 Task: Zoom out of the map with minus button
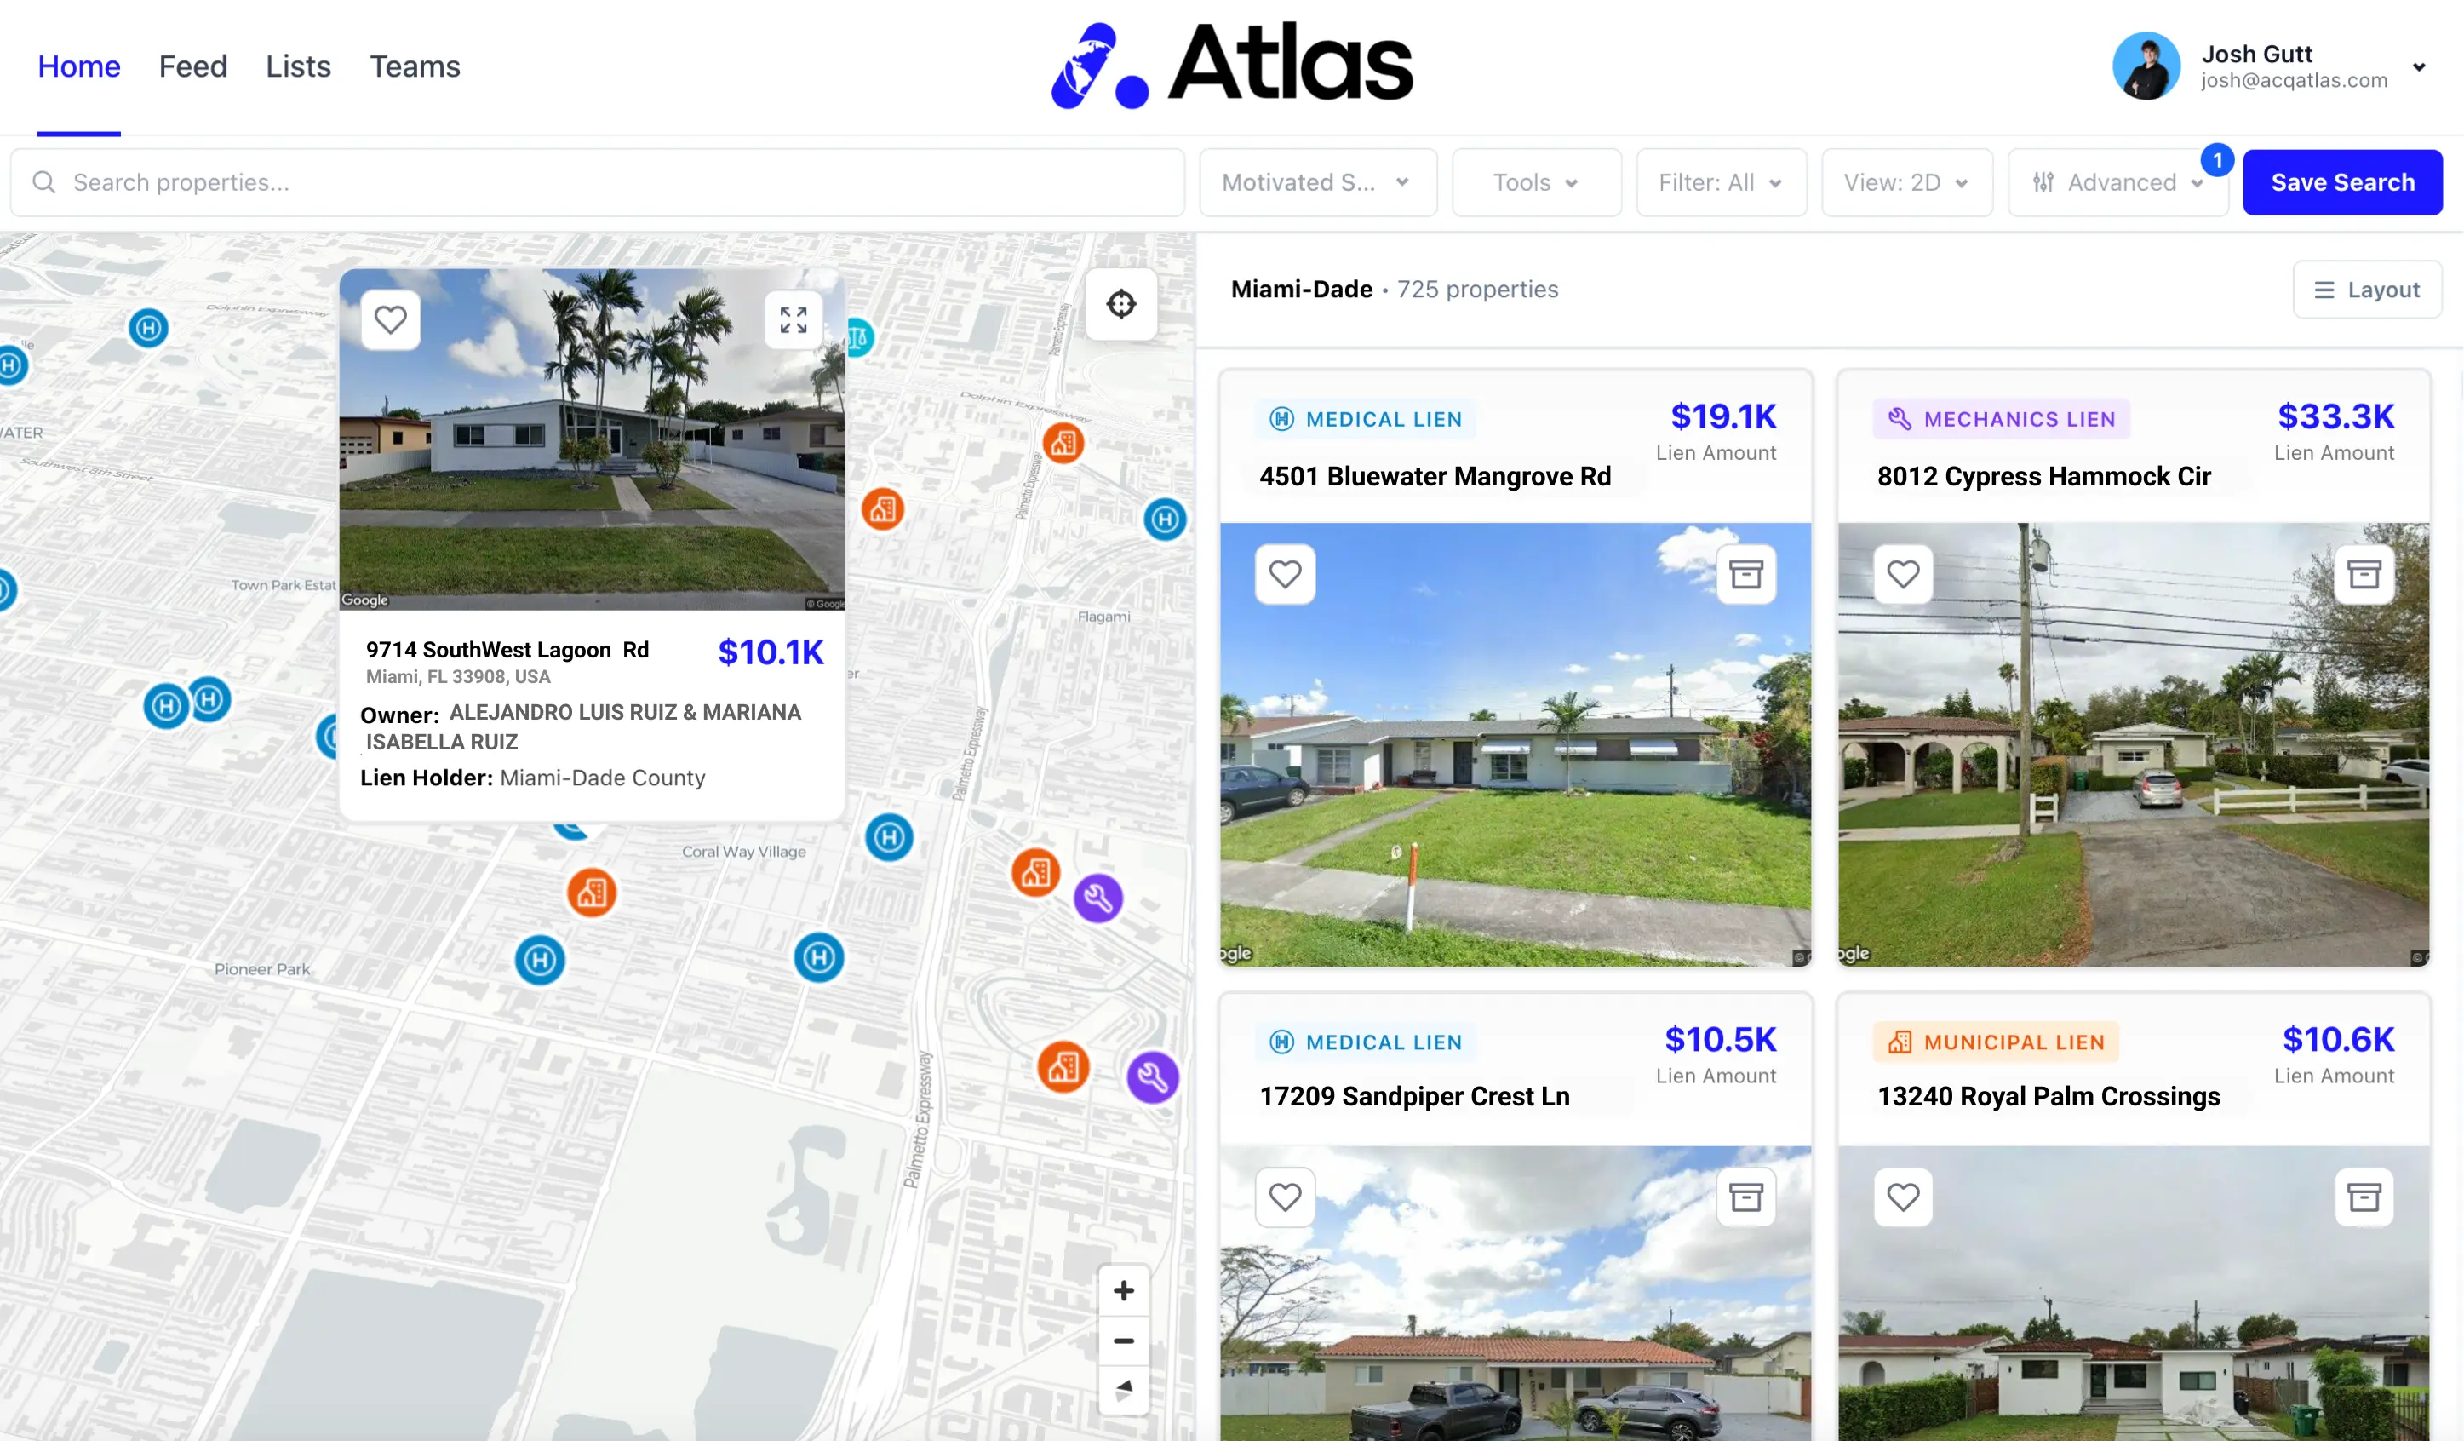pyautogui.click(x=1124, y=1341)
